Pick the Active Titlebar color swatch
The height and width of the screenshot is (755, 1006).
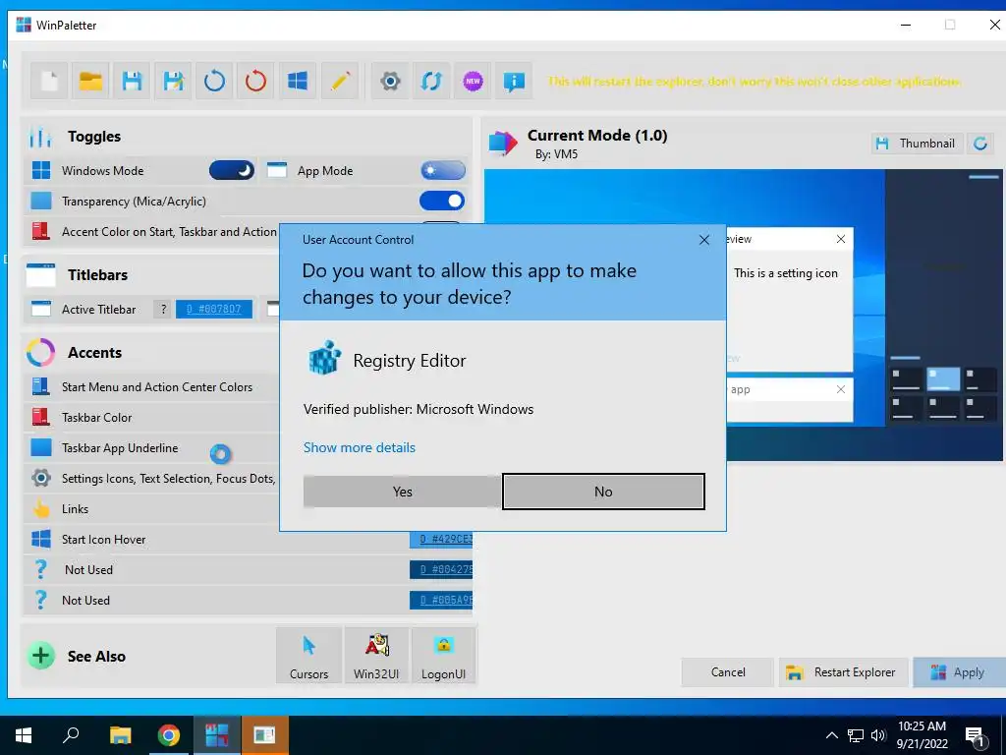tap(213, 309)
